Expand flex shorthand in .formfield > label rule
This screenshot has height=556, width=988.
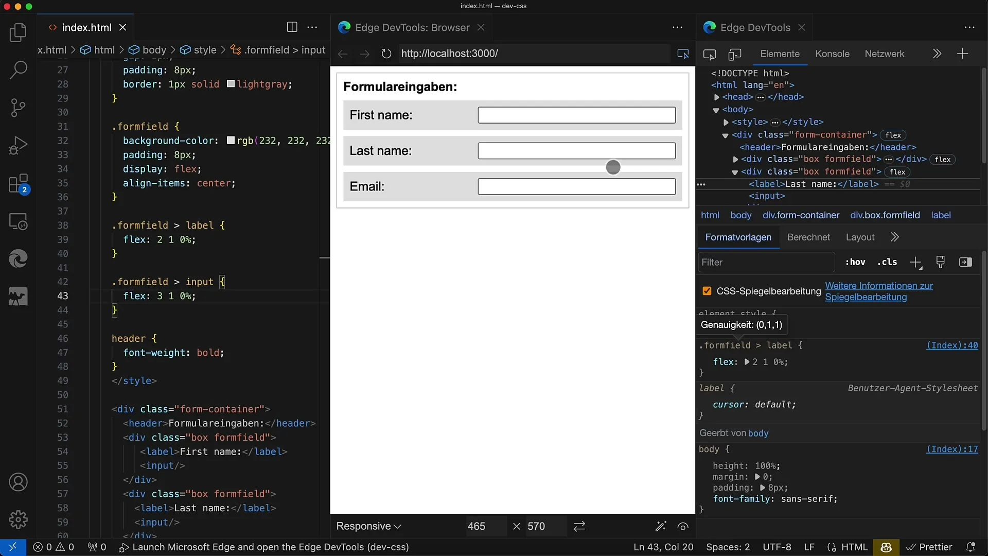coord(747,362)
